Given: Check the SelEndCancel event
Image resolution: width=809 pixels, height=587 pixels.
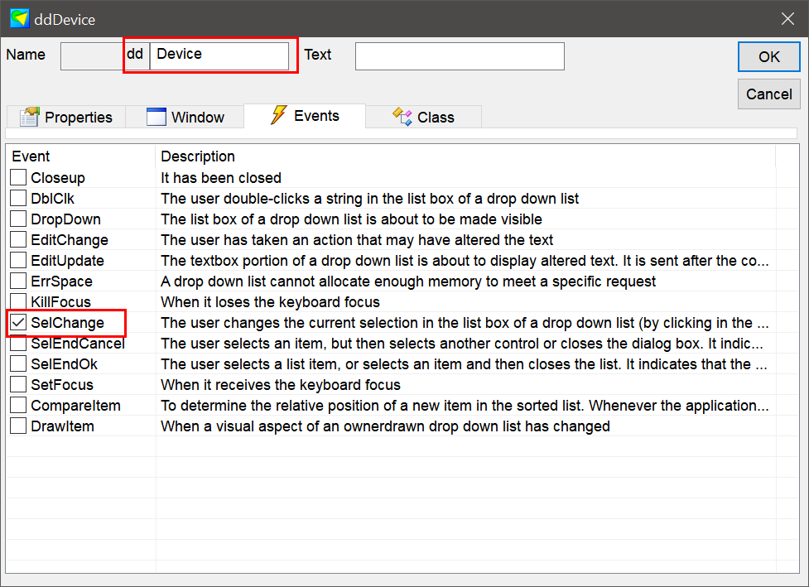Looking at the screenshot, I should tap(18, 343).
